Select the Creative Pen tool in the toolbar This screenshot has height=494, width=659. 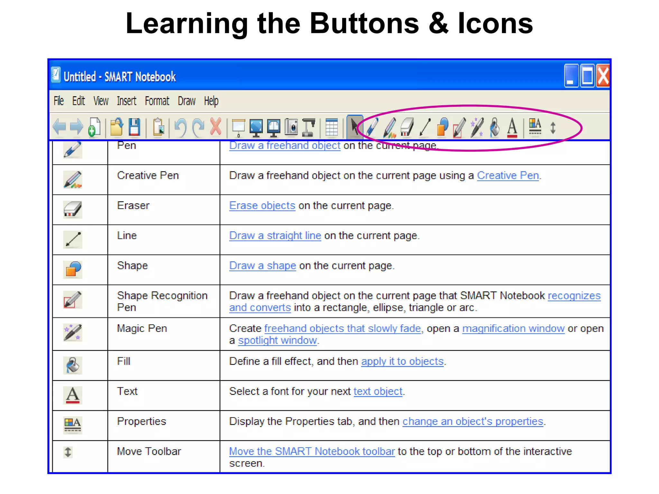click(x=390, y=128)
